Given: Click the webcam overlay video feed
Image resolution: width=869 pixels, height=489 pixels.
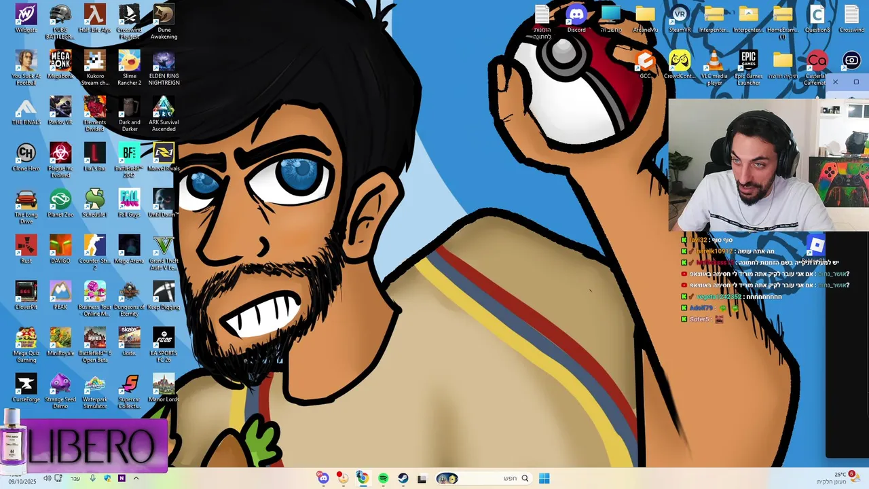Looking at the screenshot, I should click(769, 164).
